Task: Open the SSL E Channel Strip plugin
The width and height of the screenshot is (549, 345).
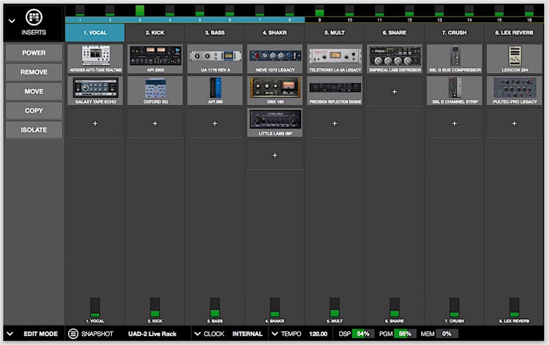Action: tap(455, 91)
